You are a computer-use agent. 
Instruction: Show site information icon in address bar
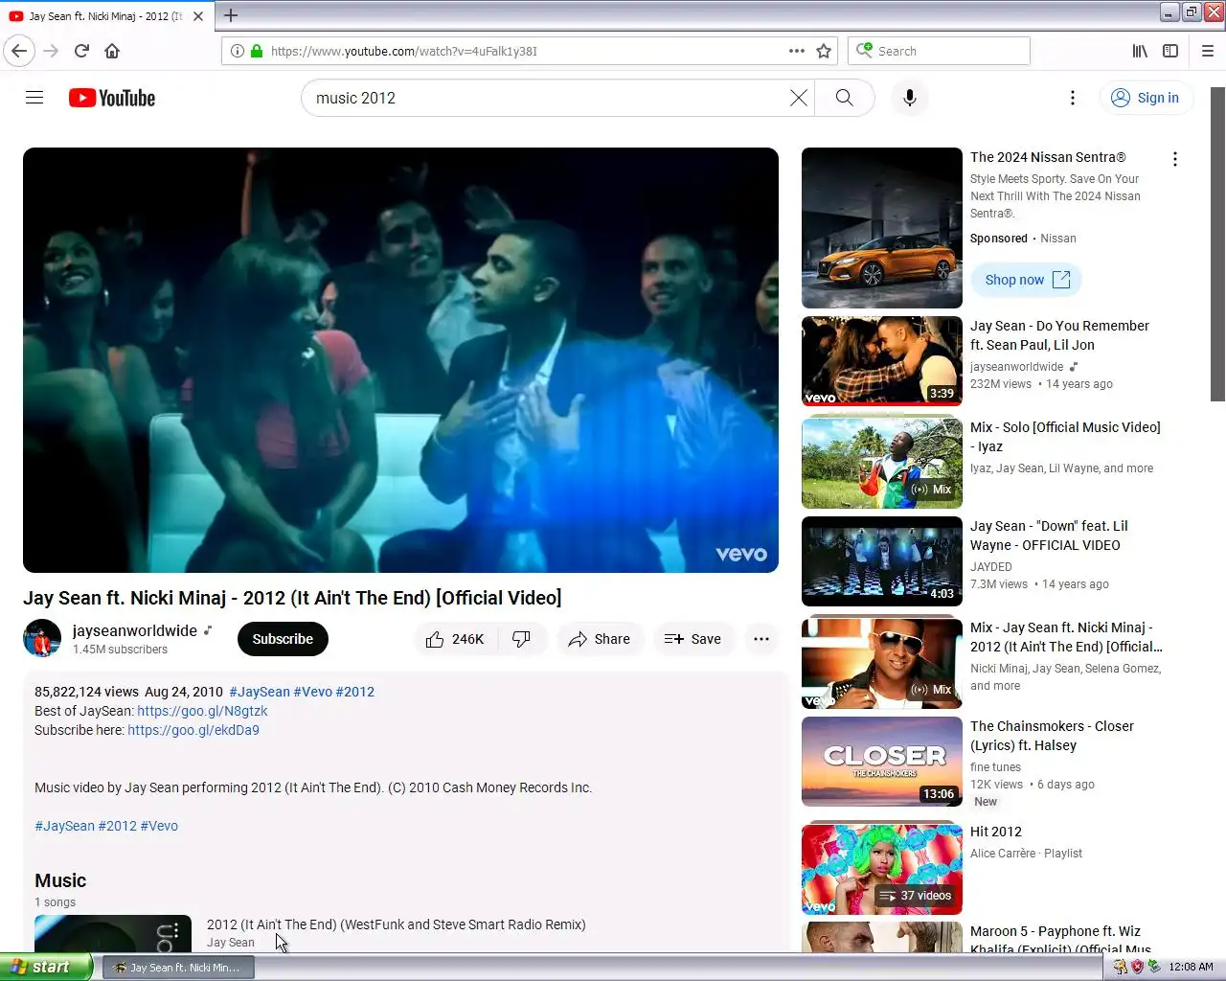(238, 51)
